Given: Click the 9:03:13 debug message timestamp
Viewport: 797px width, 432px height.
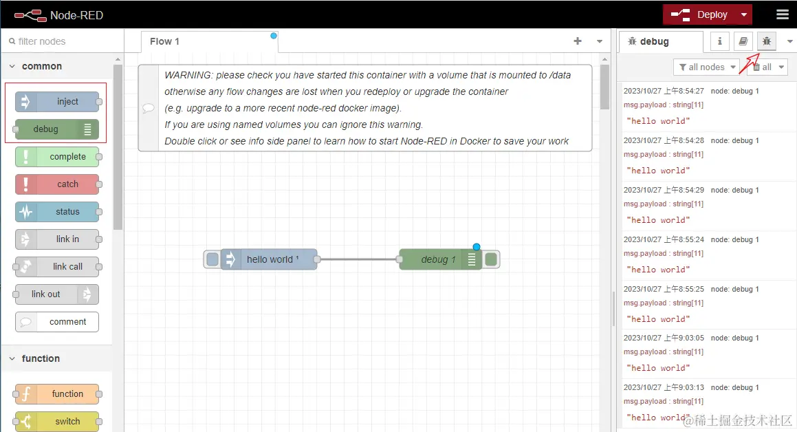Looking at the screenshot, I should tap(664, 387).
